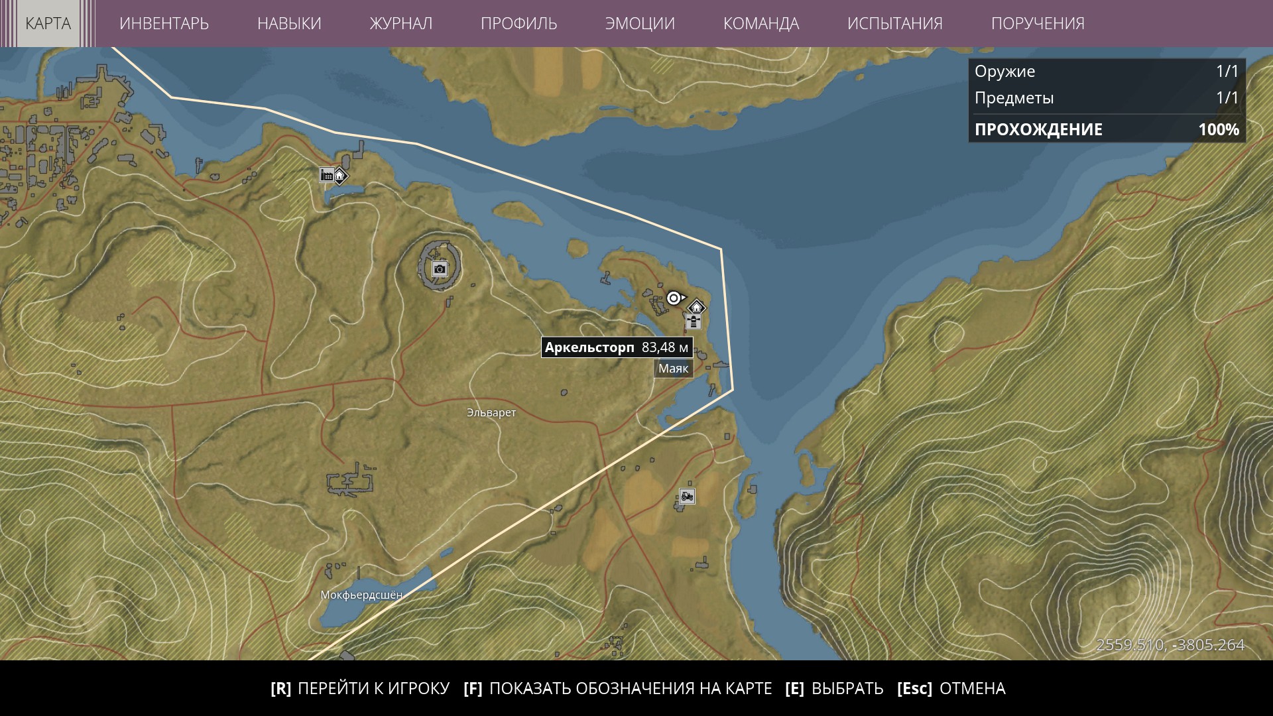Image resolution: width=1273 pixels, height=716 pixels.
Task: Open the ЭМОЦИИ tab
Action: (x=640, y=23)
